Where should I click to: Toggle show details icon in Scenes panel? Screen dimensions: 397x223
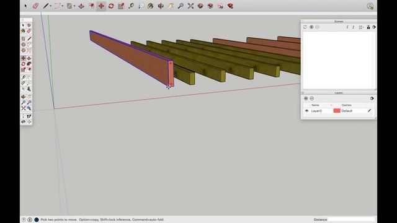368,27
